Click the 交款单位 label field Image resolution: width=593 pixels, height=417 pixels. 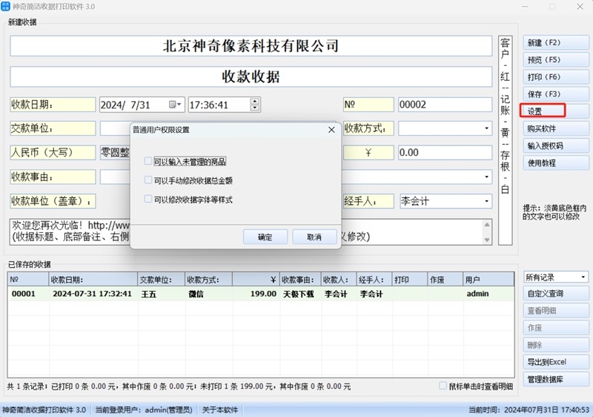pyautogui.click(x=53, y=128)
